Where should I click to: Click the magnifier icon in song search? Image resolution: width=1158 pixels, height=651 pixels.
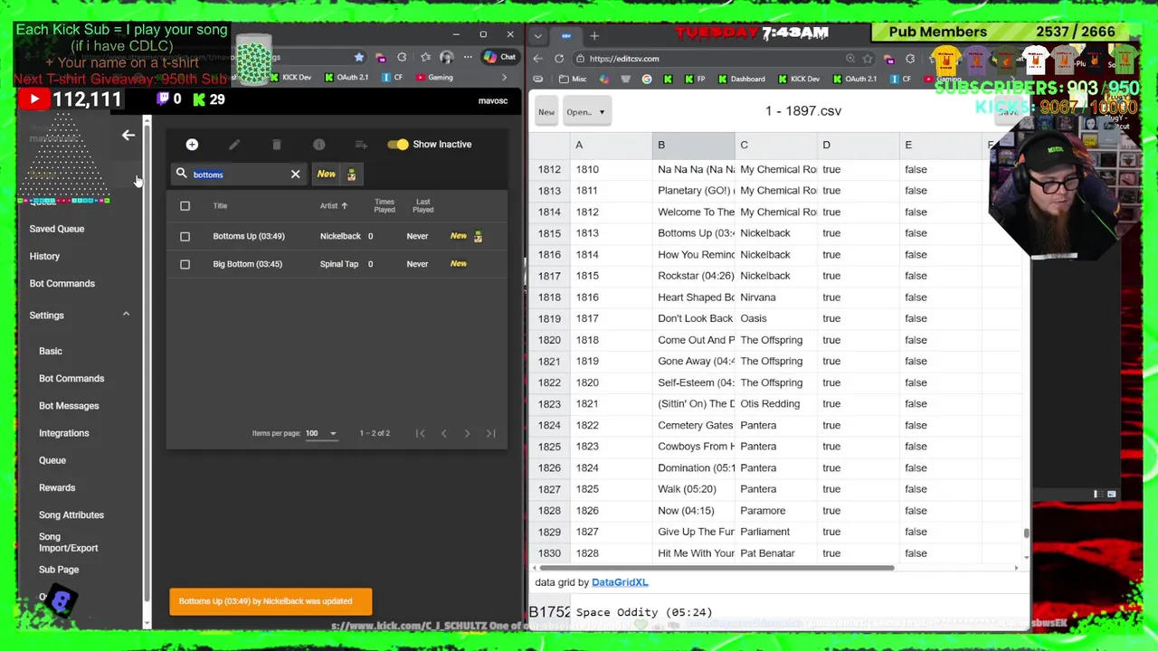pyautogui.click(x=181, y=174)
